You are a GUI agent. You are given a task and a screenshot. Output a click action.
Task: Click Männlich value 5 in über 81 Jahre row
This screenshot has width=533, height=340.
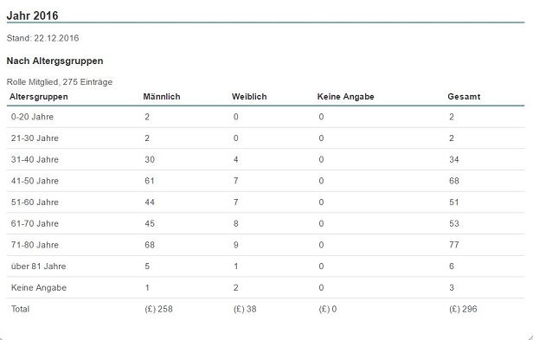[147, 266]
